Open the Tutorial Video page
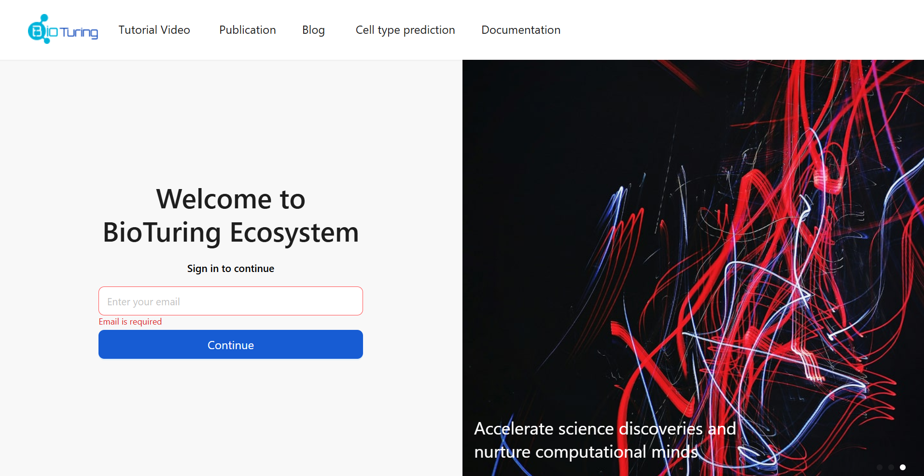This screenshot has height=476, width=924. coord(154,29)
